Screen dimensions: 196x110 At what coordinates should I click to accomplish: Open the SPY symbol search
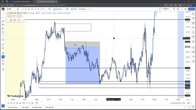click(x=9, y=9)
